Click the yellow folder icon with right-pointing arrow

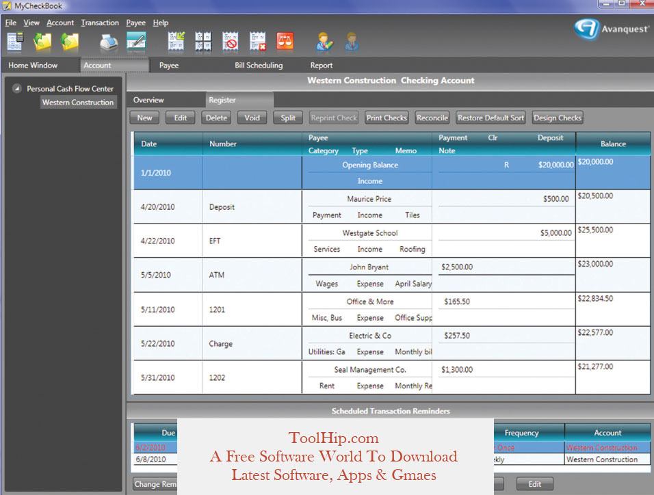pos(70,42)
